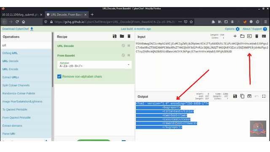Click the Firefox URL address bar
The height and width of the screenshot is (152, 270).
pos(115,22)
